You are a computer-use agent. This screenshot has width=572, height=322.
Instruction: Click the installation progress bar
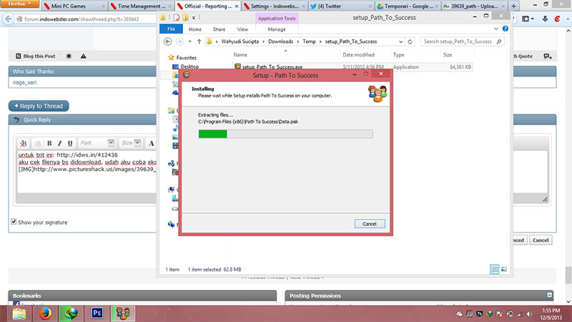click(x=285, y=134)
